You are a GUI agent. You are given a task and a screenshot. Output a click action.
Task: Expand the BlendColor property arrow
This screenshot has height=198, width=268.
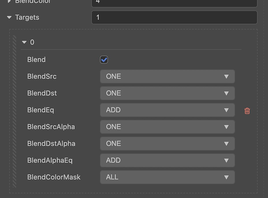tap(9, 2)
